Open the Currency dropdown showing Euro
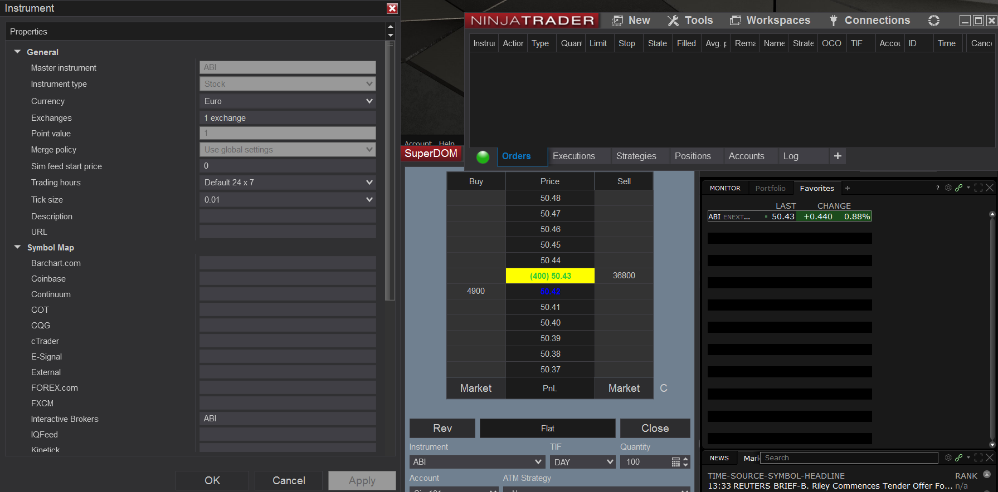The height and width of the screenshot is (492, 998). [288, 101]
